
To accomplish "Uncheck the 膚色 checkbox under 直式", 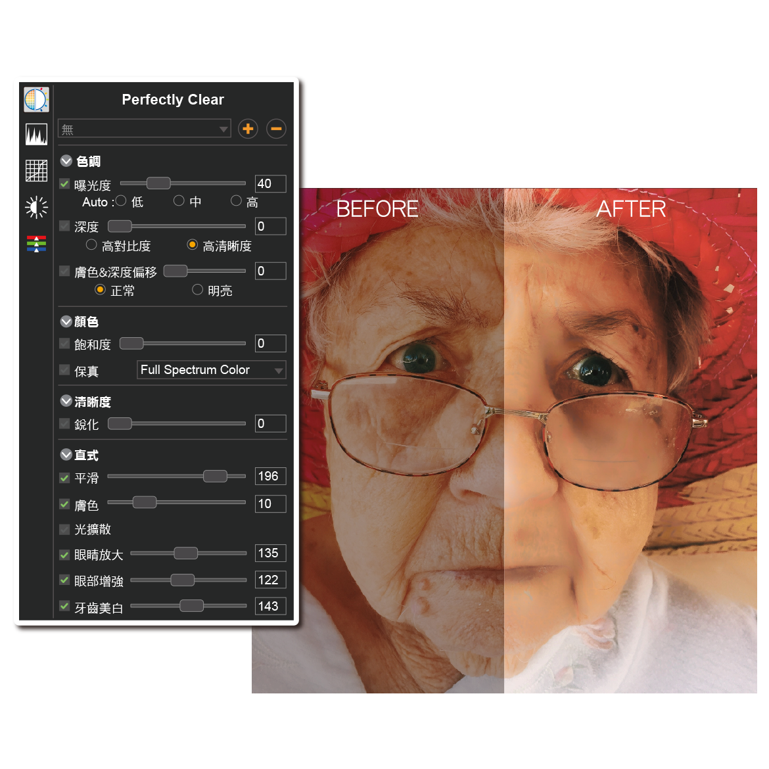I will coord(64,504).
